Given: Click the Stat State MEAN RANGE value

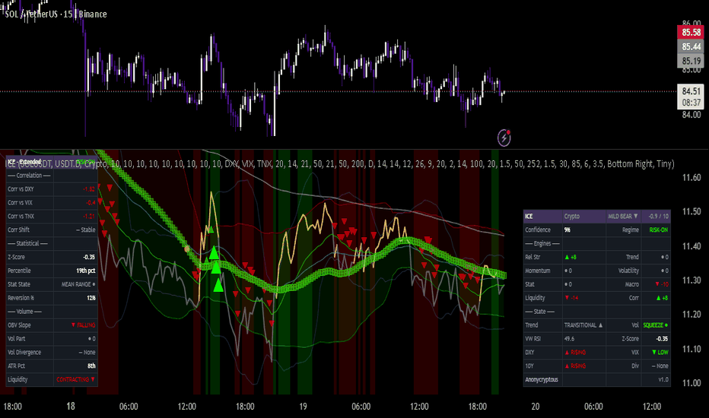Looking at the screenshot, I should point(78,284).
